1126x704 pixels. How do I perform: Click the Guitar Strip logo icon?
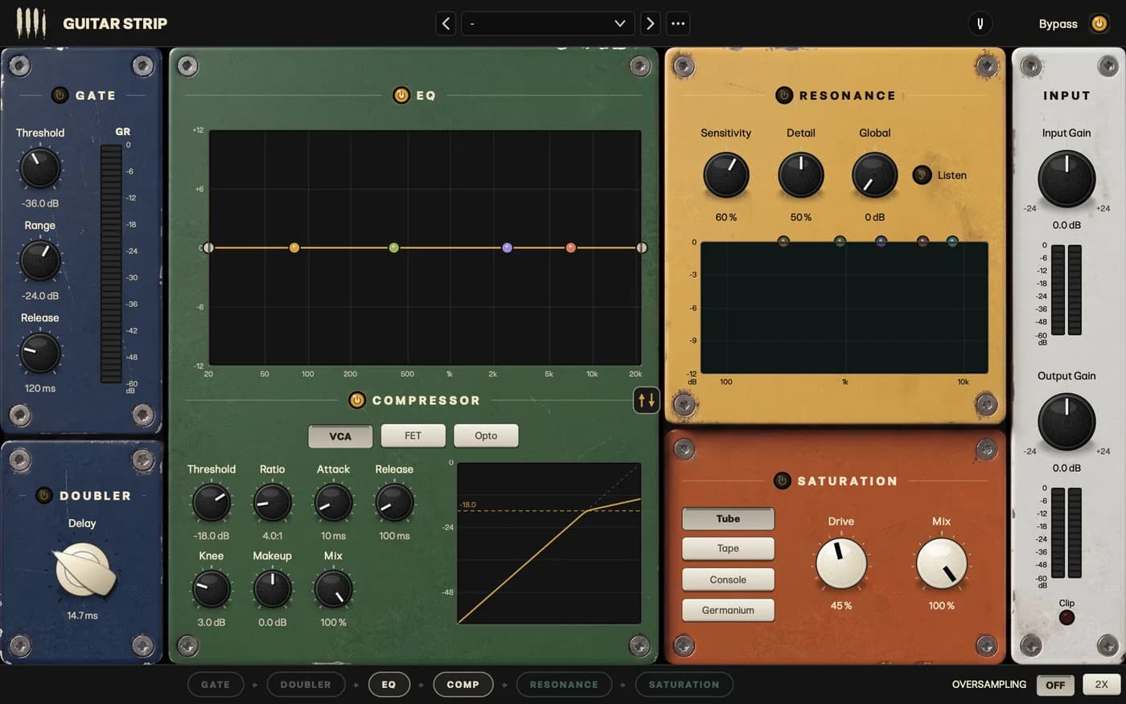31,23
